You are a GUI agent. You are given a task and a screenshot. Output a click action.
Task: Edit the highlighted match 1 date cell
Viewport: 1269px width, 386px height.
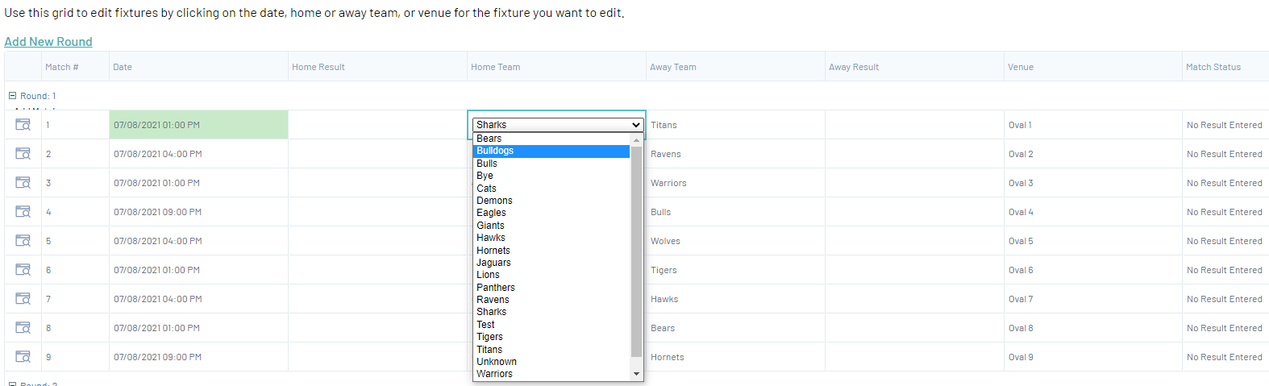coord(198,125)
